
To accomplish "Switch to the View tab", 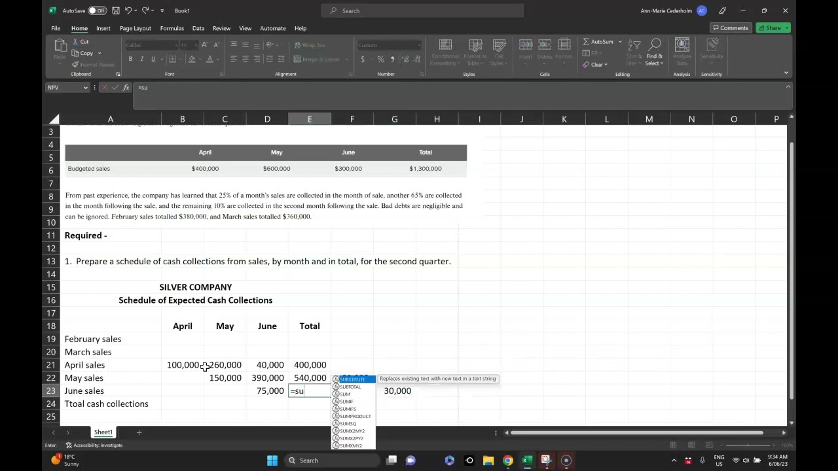I will click(x=245, y=28).
